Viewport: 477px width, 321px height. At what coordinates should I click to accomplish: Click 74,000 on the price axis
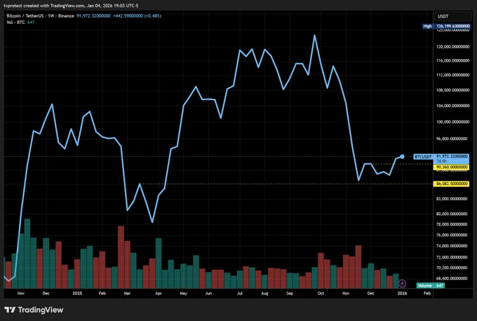452,245
